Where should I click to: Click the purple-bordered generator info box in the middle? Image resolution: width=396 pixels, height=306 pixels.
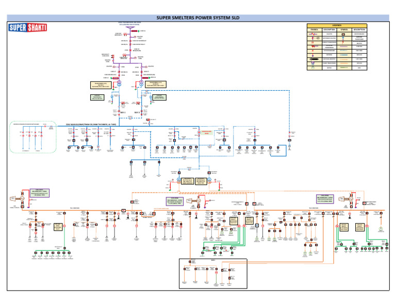point(175,201)
